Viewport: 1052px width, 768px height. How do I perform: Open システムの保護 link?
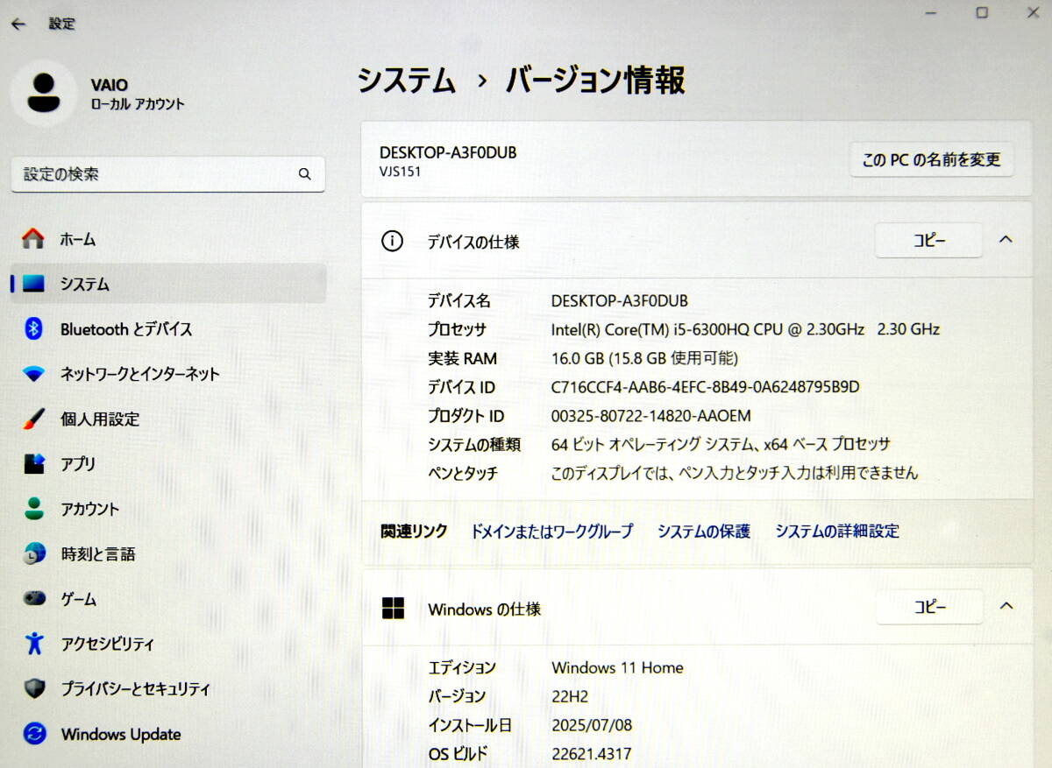tap(704, 531)
